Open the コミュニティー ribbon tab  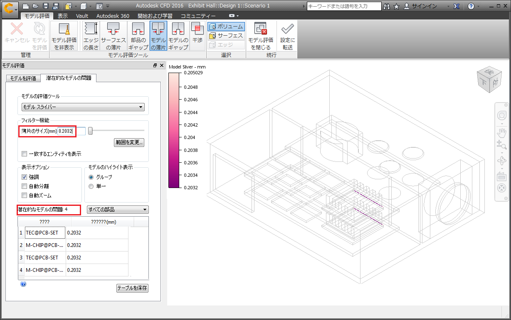[198, 16]
